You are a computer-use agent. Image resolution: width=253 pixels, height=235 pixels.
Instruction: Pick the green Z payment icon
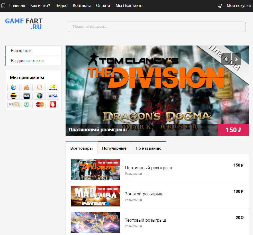27,104
